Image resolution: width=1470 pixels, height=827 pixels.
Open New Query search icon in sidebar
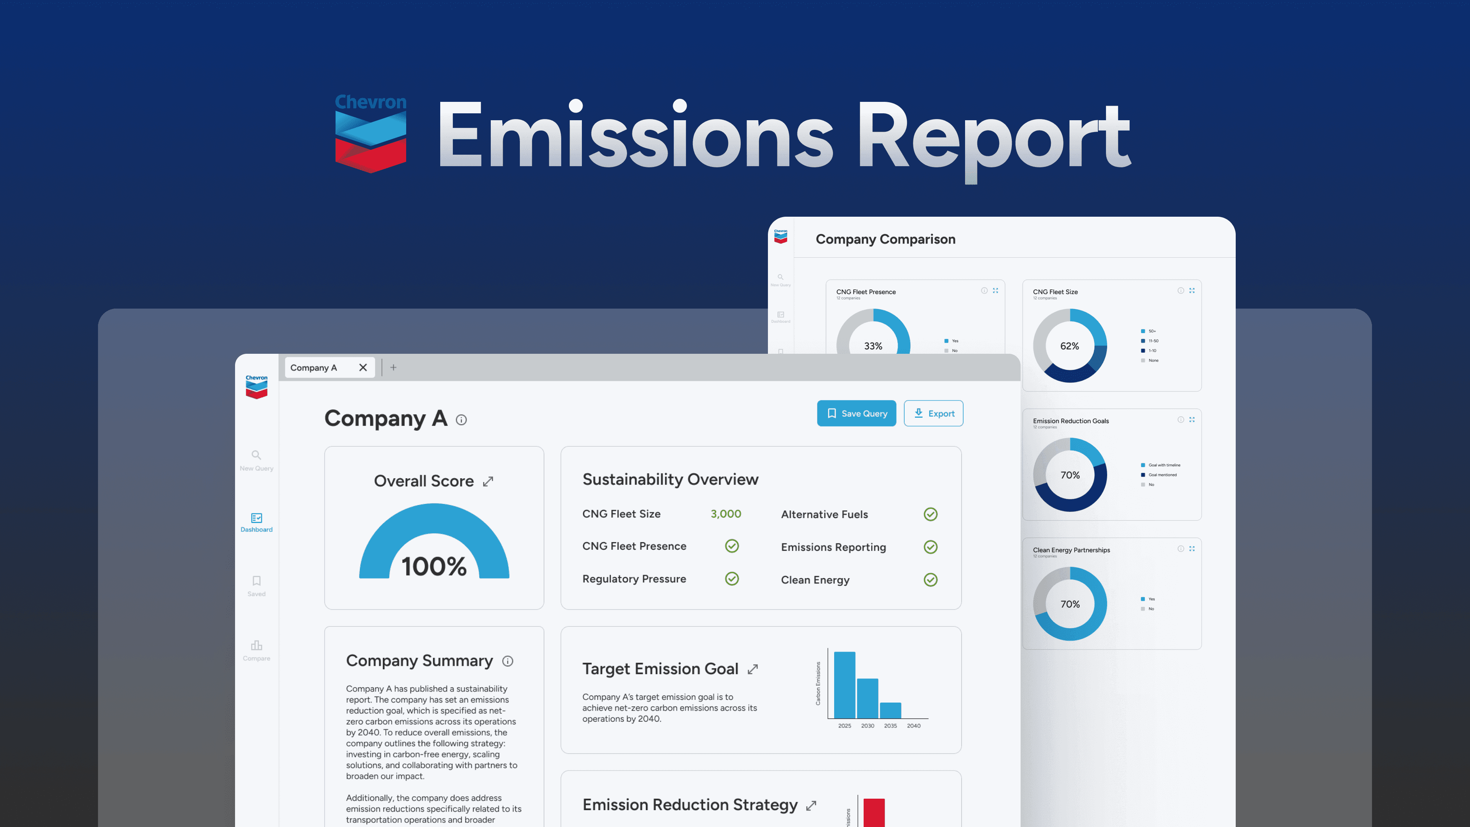click(256, 456)
